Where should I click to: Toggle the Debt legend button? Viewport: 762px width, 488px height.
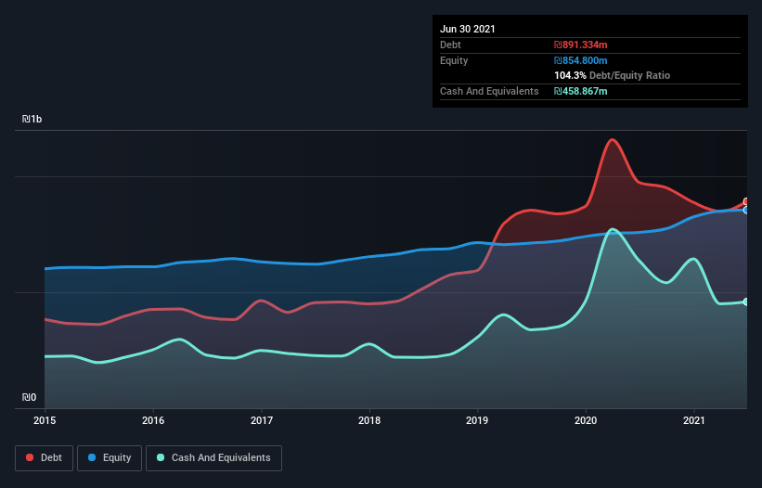(x=45, y=458)
